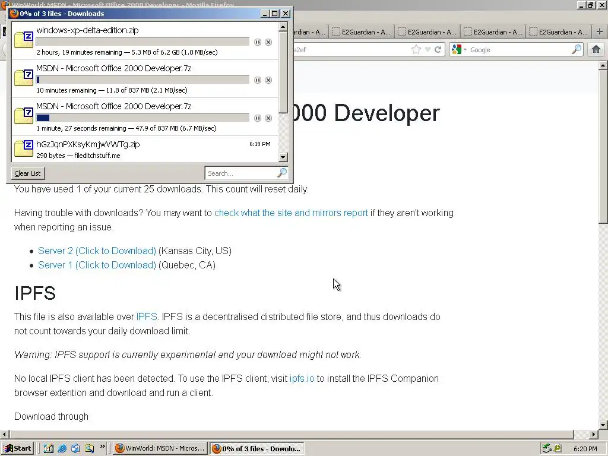Image resolution: width=608 pixels, height=456 pixels.
Task: Click the page horizontal scroll right arrow
Action: [594, 434]
